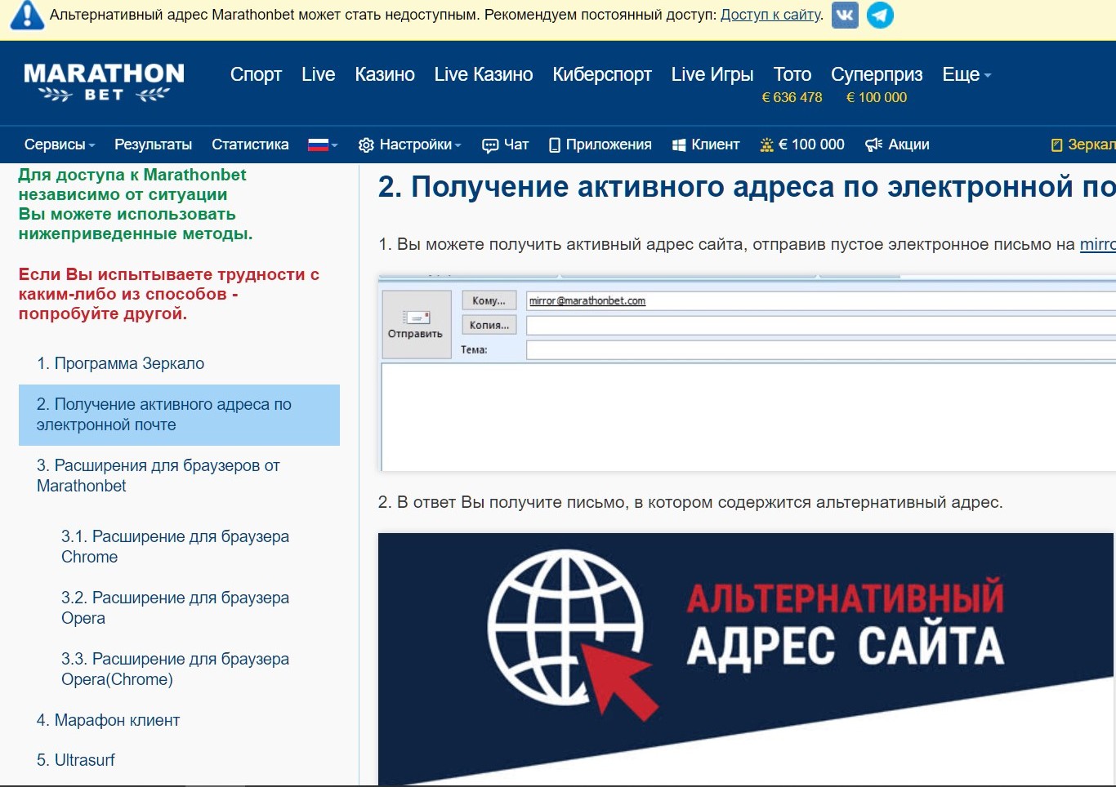Click the Зеркало link in navigation

pyautogui.click(x=1091, y=145)
